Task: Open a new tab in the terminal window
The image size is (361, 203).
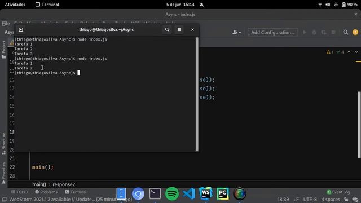Action: point(21,30)
